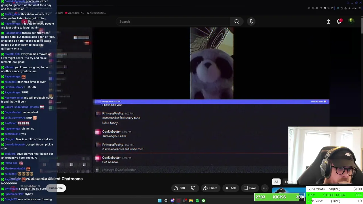Click chat username DegenGraded
The width and height of the screenshot is (363, 204).
[13, 112]
